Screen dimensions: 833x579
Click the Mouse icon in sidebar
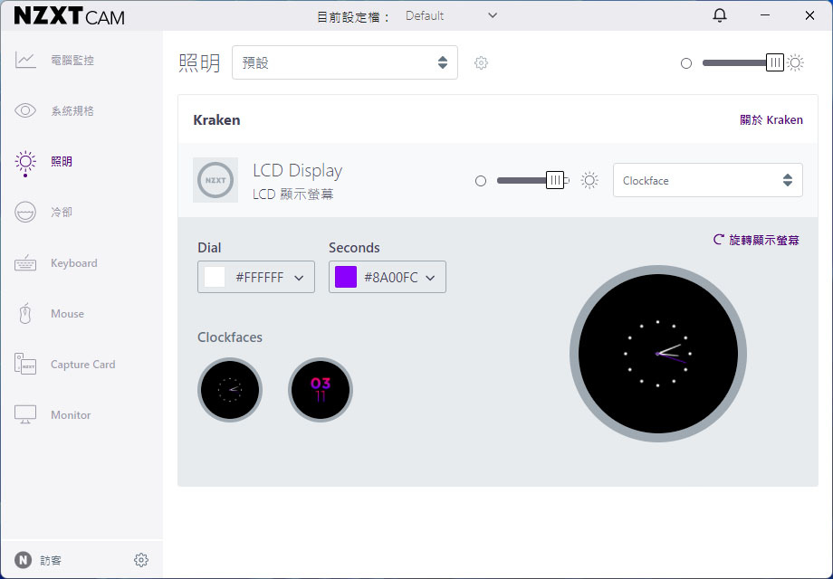(x=25, y=313)
